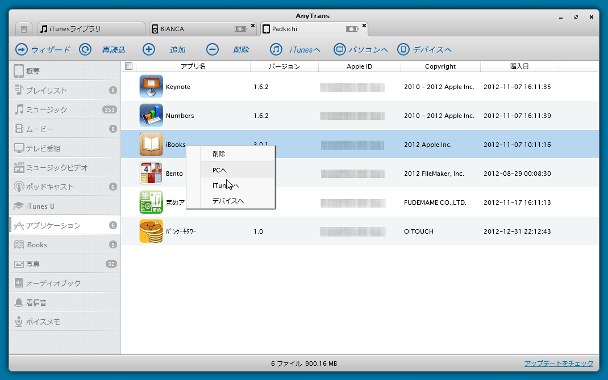Viewport: 608px width, 380px height.
Task: Choose iTunesへ from the context menu
Action: coord(231,185)
